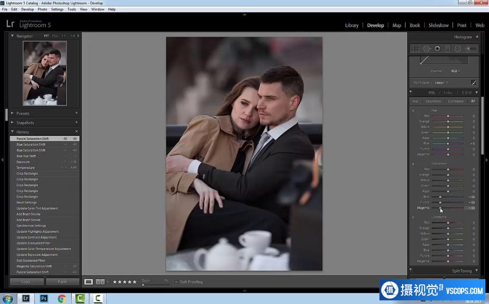Click the Saturation targeted adjustment tool

[413, 164]
